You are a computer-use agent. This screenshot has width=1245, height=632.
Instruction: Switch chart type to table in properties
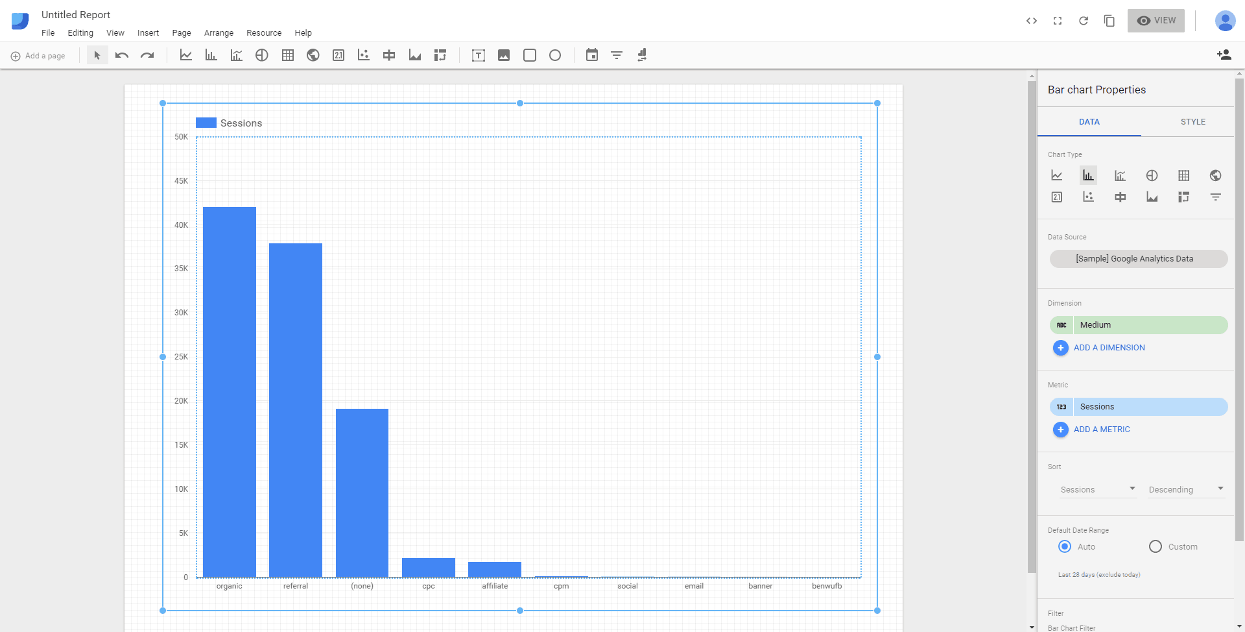(1184, 175)
